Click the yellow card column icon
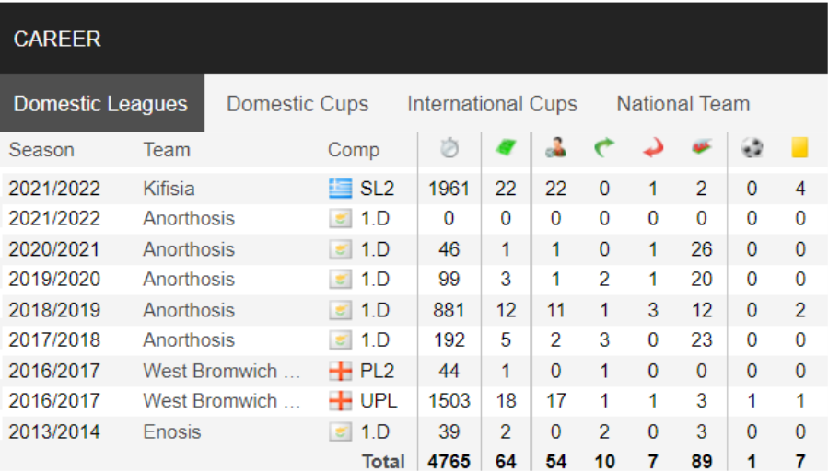This screenshot has width=828, height=471. [x=799, y=148]
